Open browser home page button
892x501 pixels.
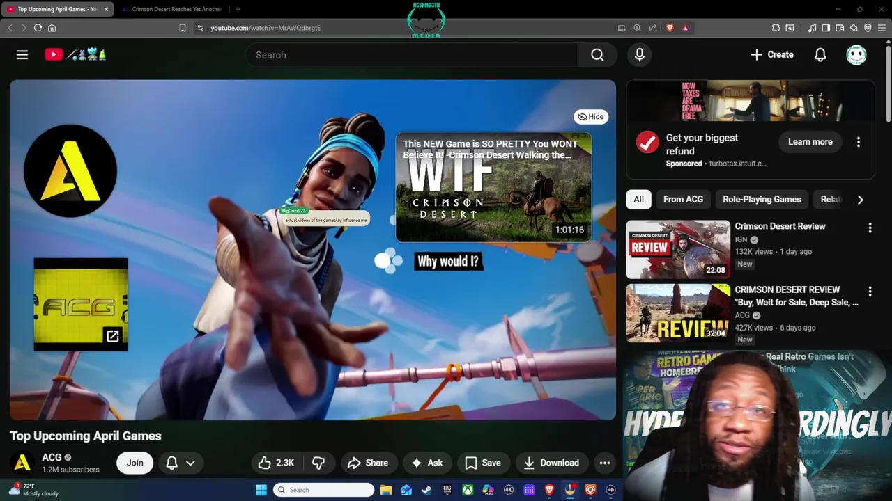pyautogui.click(x=52, y=28)
